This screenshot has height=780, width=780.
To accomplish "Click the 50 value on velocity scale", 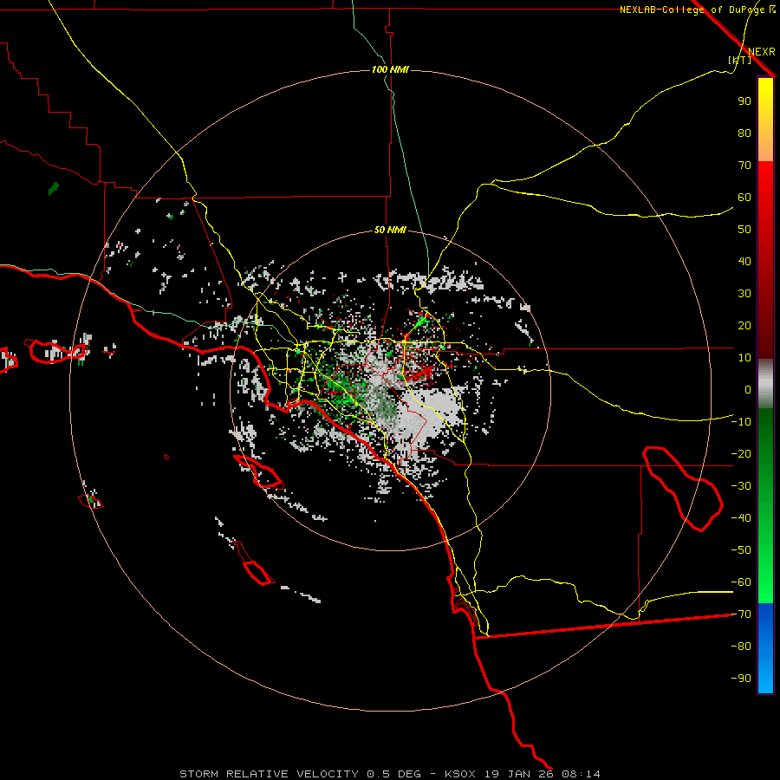I will (744, 230).
